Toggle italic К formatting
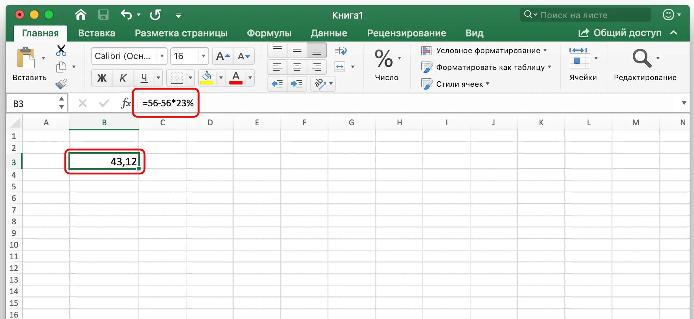The height and width of the screenshot is (319, 694). [x=123, y=78]
